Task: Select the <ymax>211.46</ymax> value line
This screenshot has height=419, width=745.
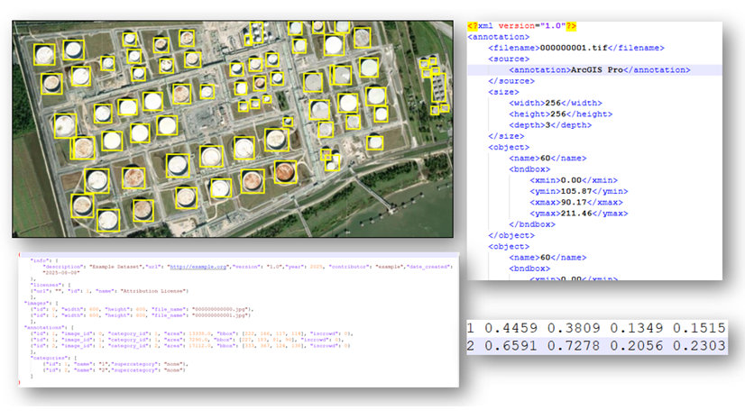Action: (x=579, y=214)
